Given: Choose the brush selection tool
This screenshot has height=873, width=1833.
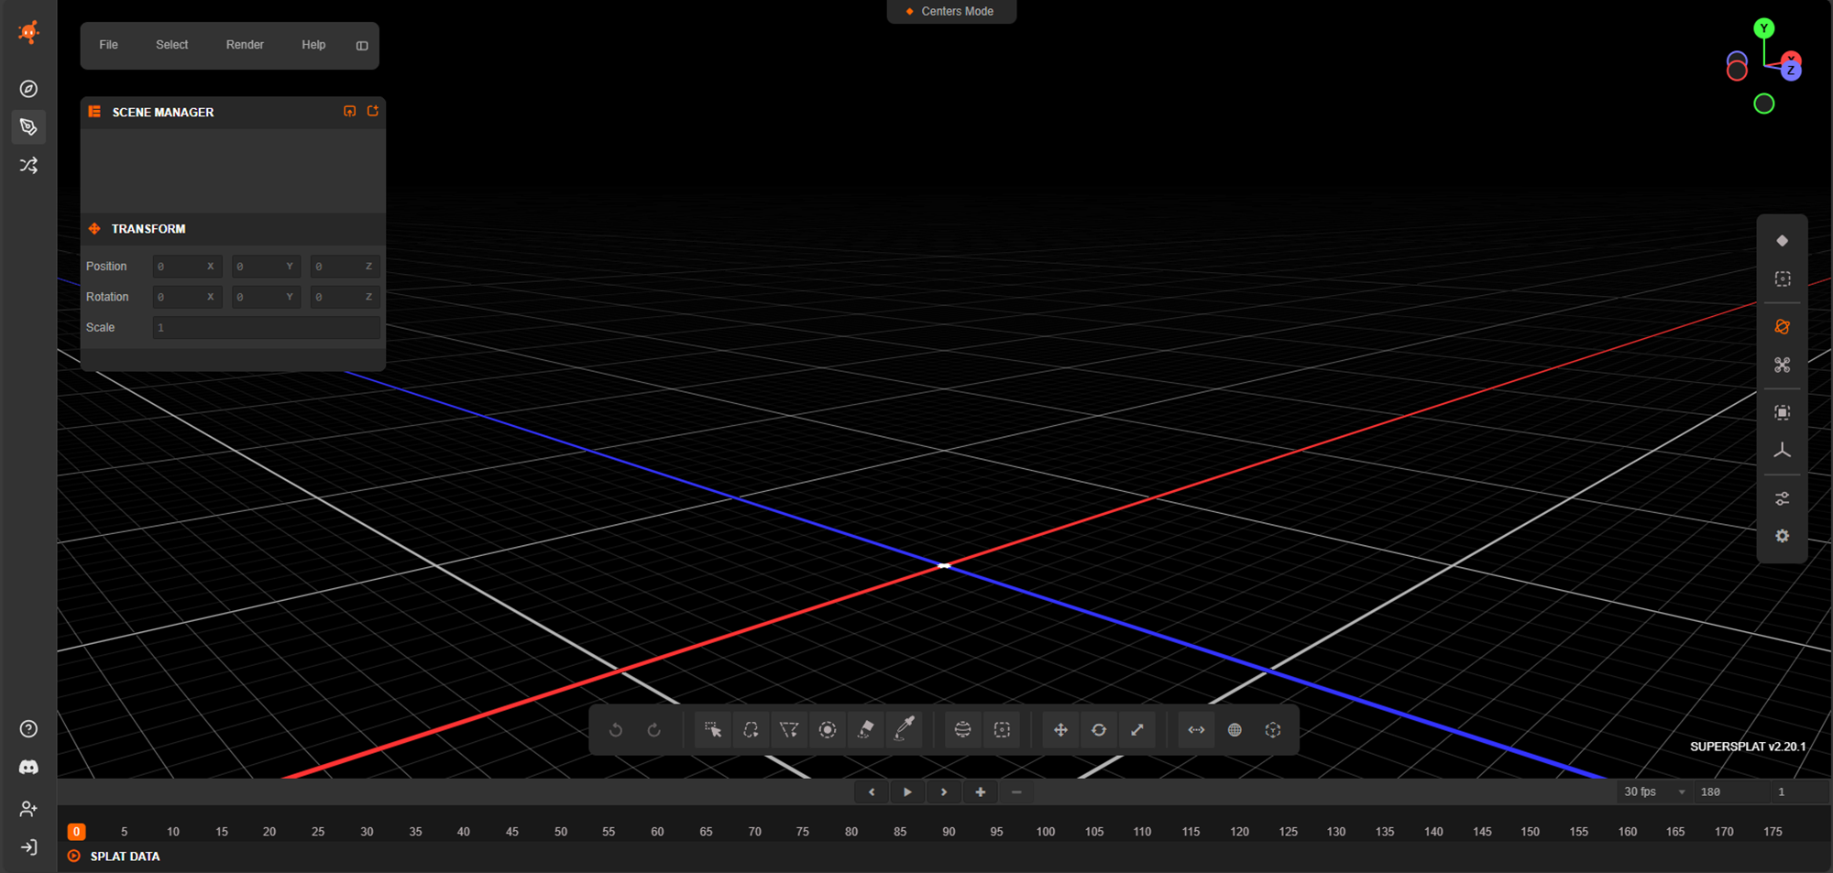Looking at the screenshot, I should click(x=828, y=730).
